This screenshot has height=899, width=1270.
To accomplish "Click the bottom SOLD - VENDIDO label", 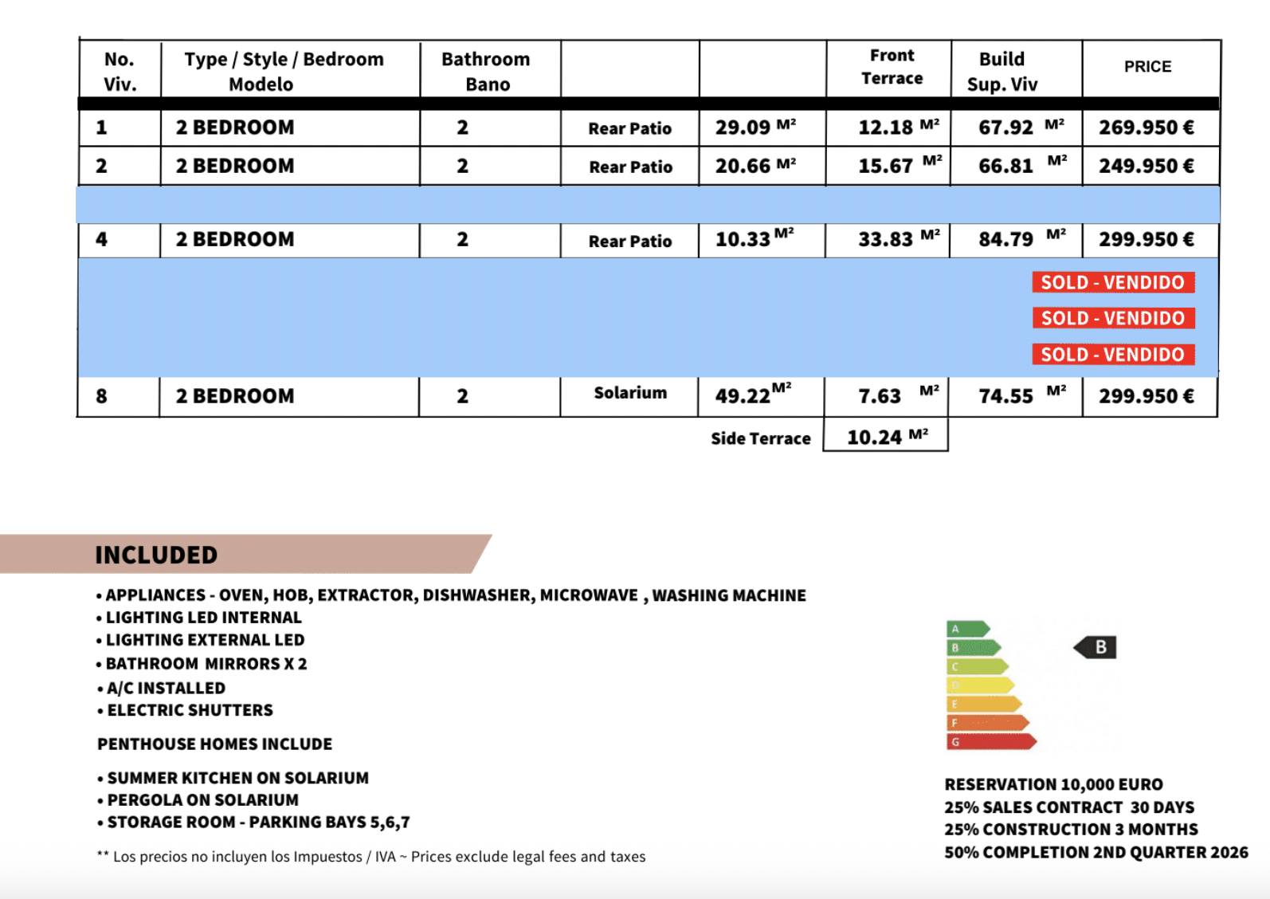I will click(x=1112, y=355).
